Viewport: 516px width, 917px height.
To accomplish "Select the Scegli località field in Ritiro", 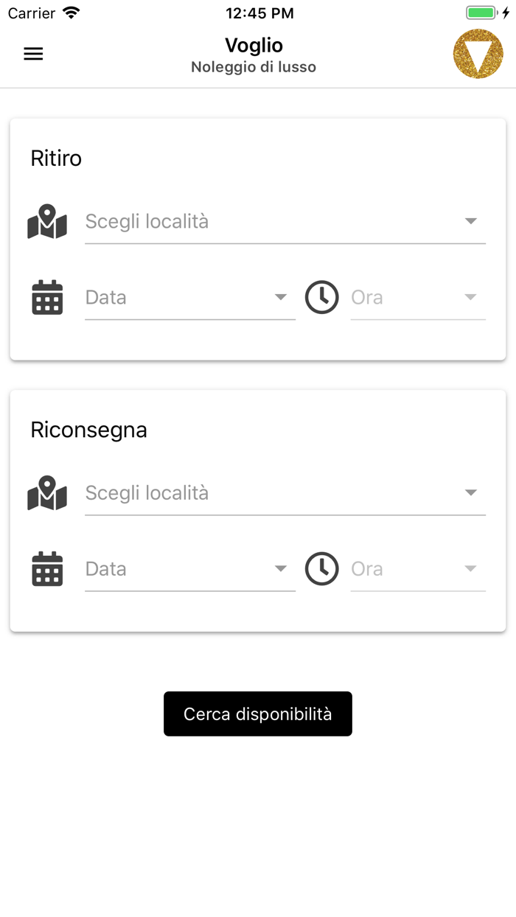I will (x=221, y=221).
